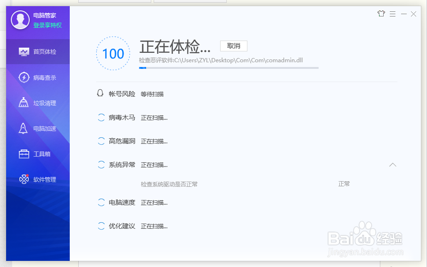Open the 软件管理 software management tab

(38, 180)
